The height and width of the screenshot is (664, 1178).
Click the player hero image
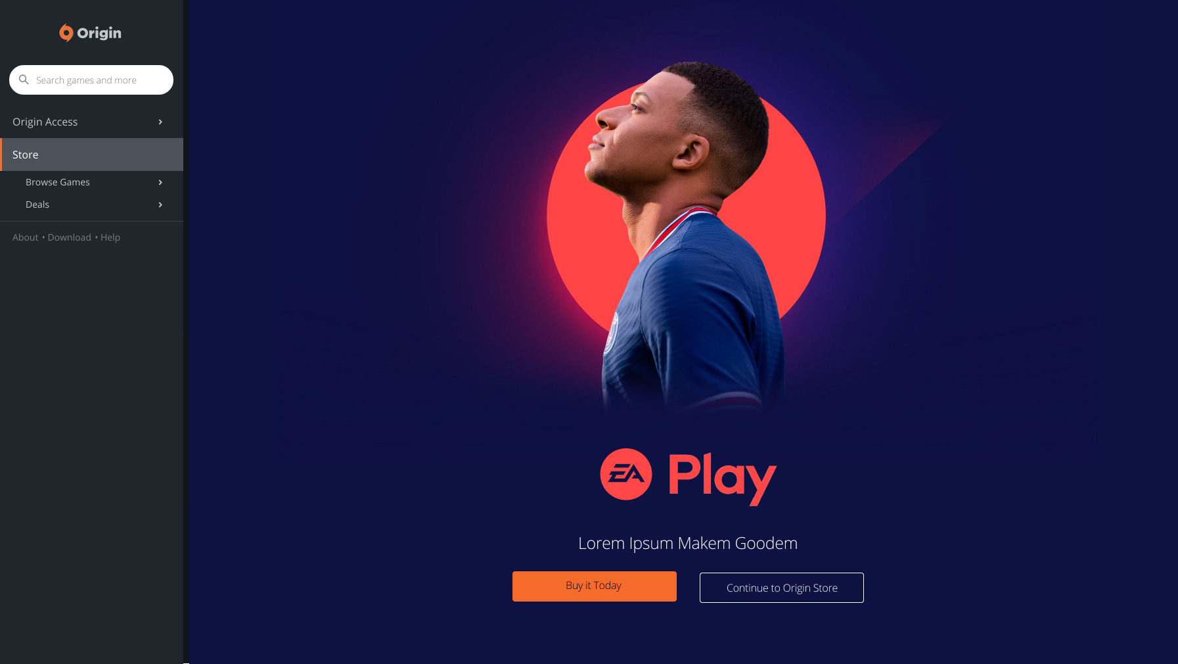point(686,238)
